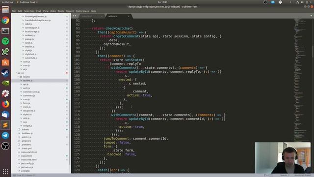
Task: Open index.dark.html in sidebar
Action: click(29, 152)
